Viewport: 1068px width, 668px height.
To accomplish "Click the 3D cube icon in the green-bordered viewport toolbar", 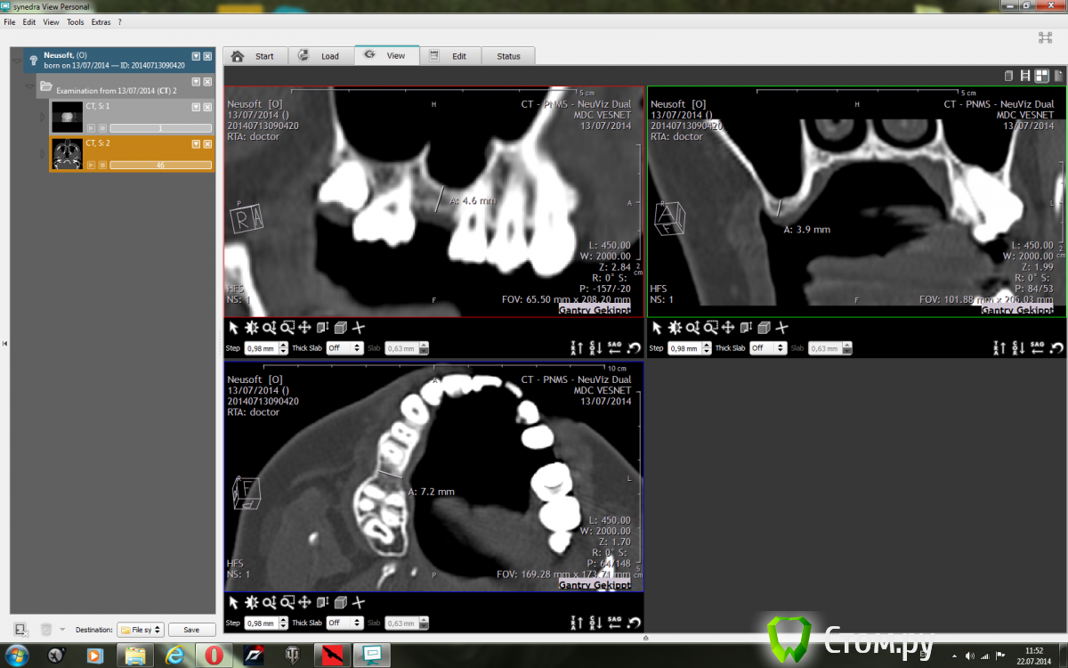I will point(764,328).
